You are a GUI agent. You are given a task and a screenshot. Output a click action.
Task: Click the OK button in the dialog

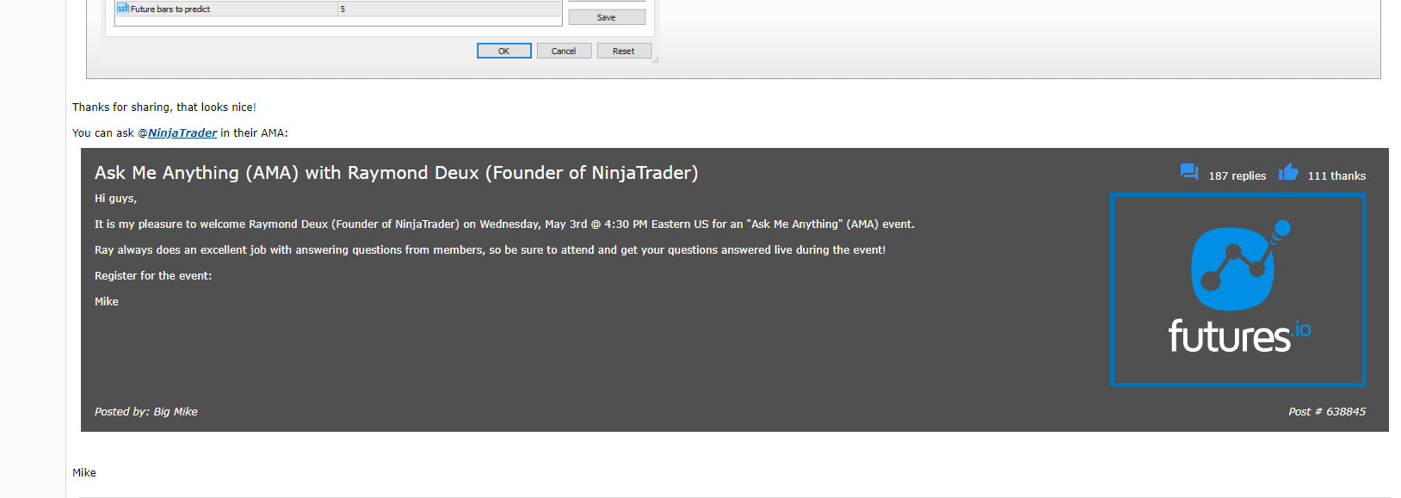[x=504, y=51]
